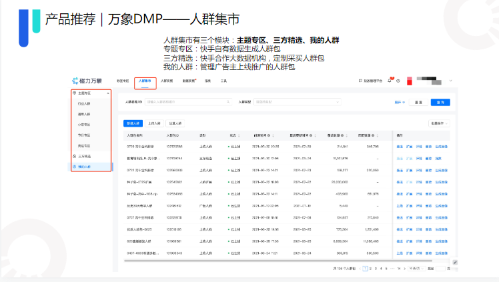Sort by the 覆盖数量 column arrows

[346, 135]
